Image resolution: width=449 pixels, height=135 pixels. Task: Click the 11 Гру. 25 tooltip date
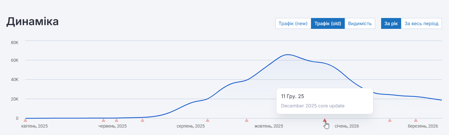pos(292,96)
